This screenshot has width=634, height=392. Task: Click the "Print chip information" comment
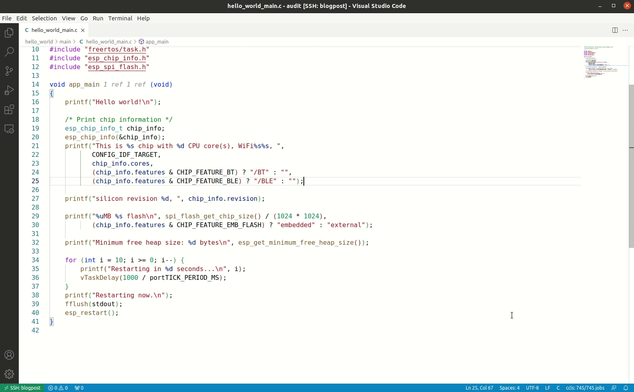tap(119, 120)
